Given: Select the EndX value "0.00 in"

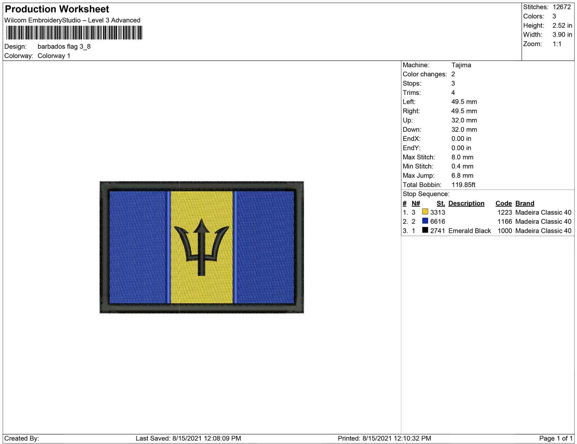Looking at the screenshot, I should [461, 139].
